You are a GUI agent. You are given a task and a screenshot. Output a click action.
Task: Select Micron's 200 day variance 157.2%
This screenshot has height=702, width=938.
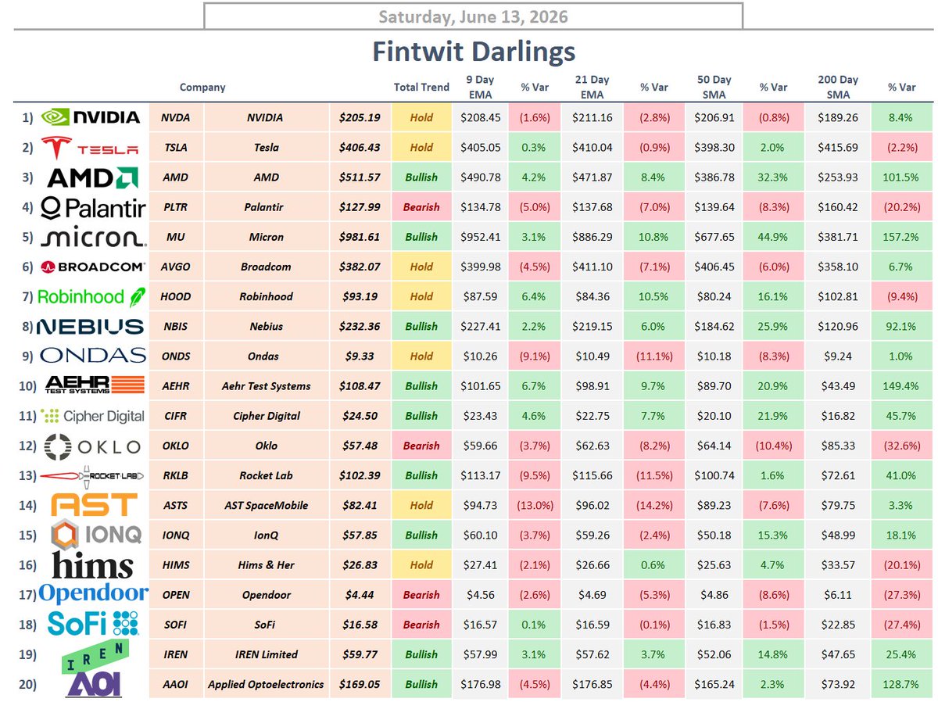coord(900,237)
